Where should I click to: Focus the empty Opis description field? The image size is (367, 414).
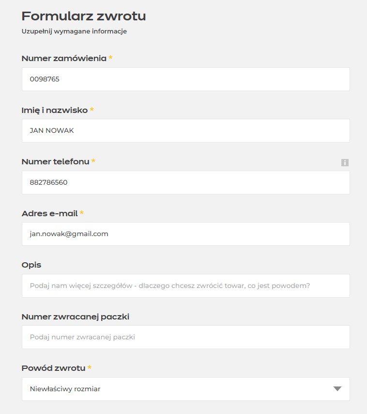pos(185,286)
